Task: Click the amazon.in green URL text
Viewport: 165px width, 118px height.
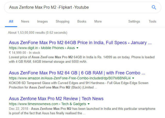Action: [70, 78]
